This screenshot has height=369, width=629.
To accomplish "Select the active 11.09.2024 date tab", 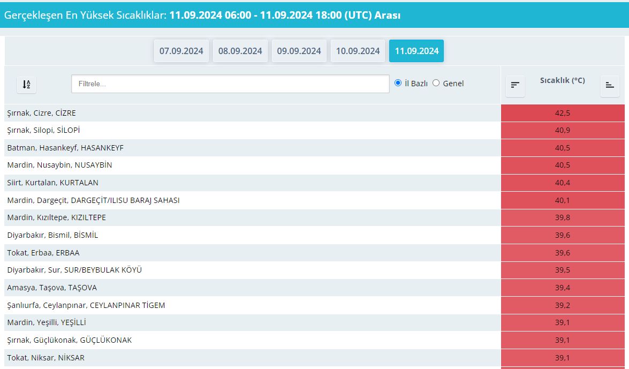I will coord(416,51).
